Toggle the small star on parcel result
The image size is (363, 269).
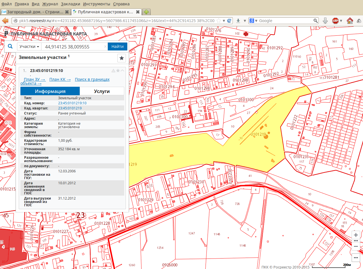[118, 71]
